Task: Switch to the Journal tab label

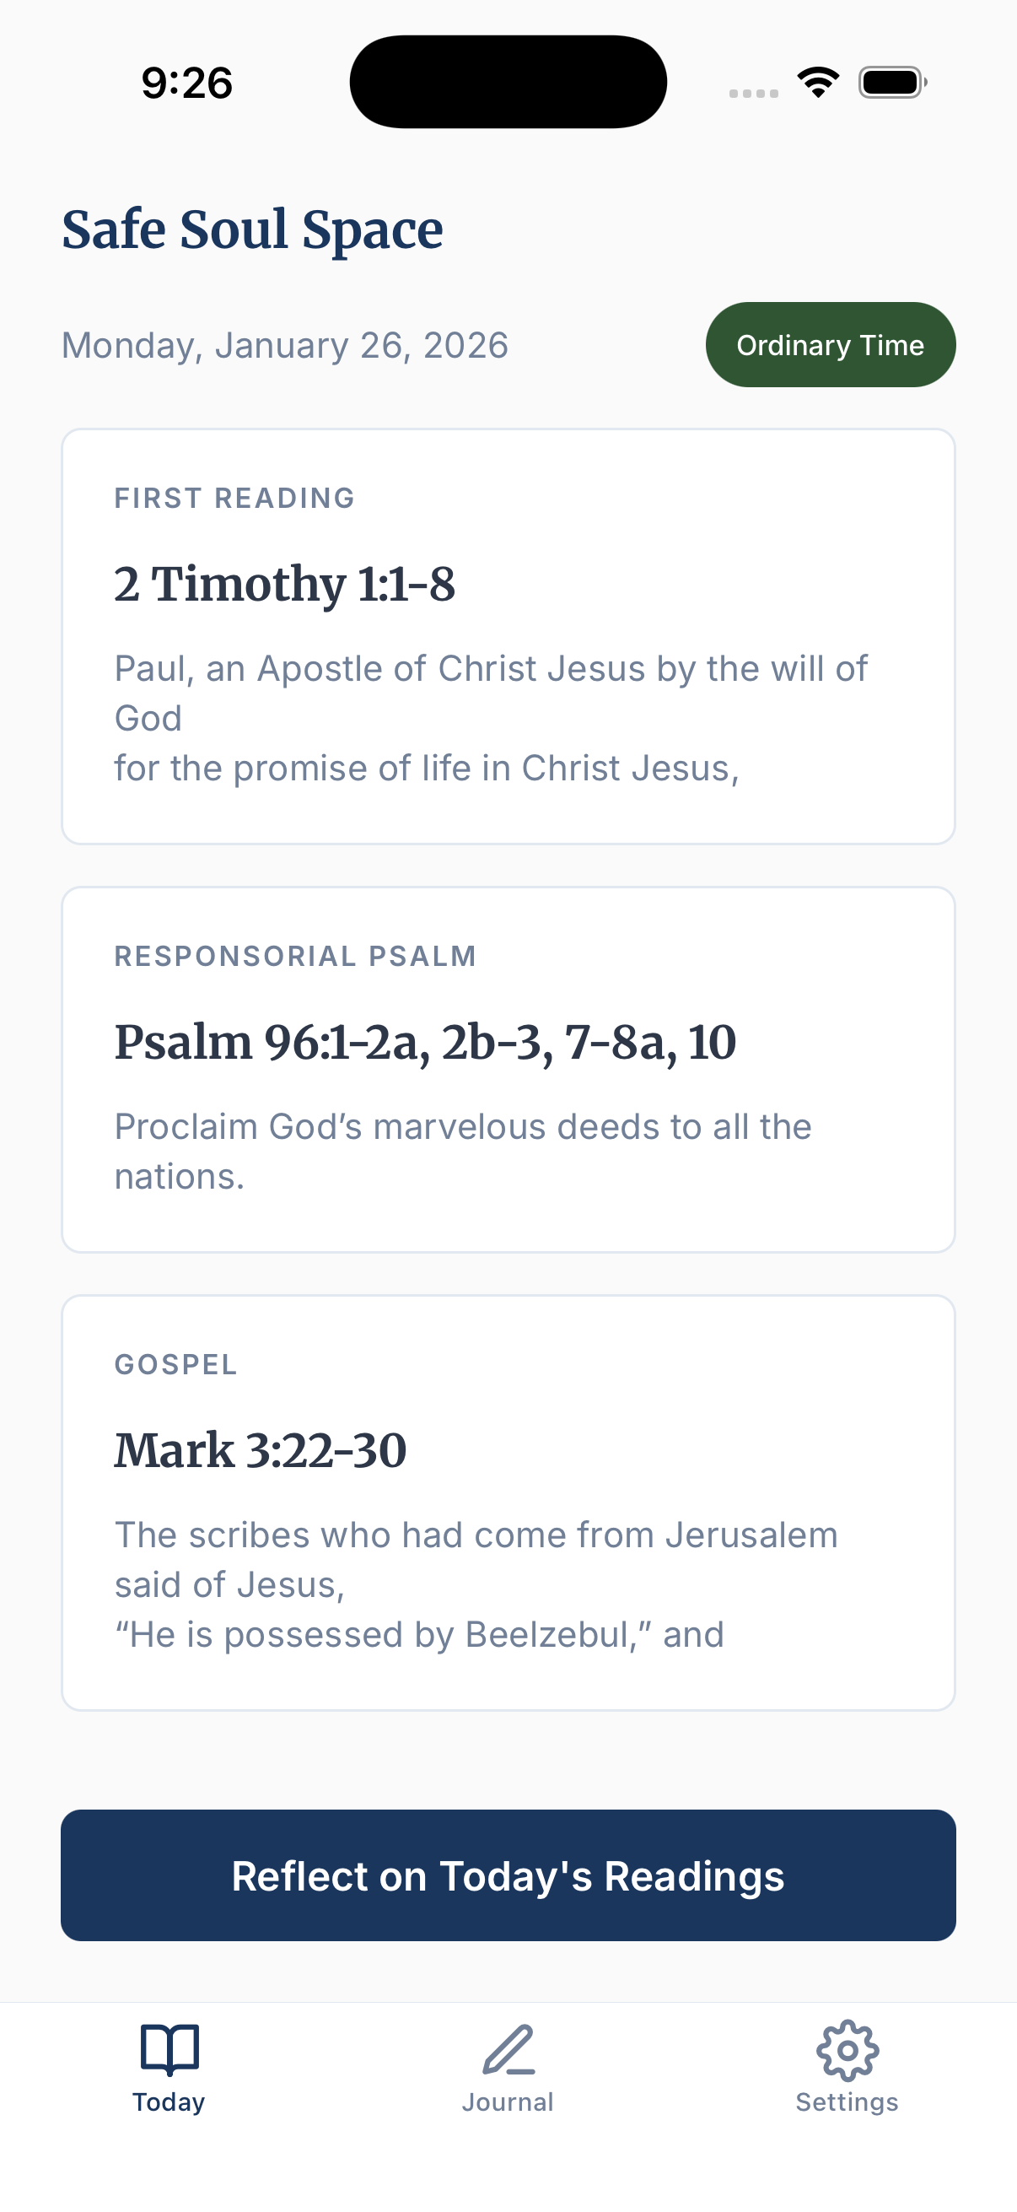Action: pos(508,2102)
